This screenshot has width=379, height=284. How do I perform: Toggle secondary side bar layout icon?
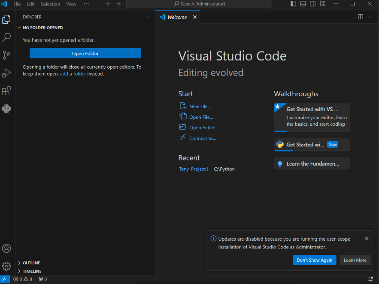[312, 4]
